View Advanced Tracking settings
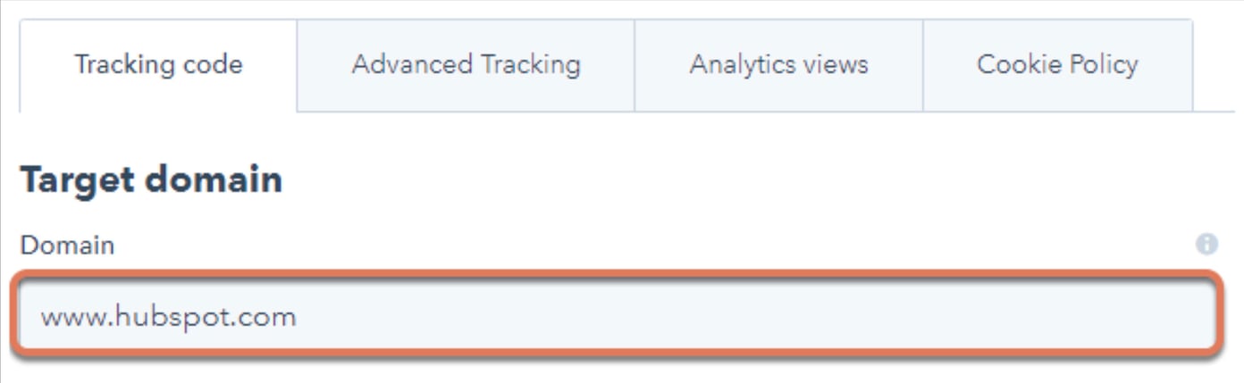1244x383 pixels. click(x=466, y=65)
